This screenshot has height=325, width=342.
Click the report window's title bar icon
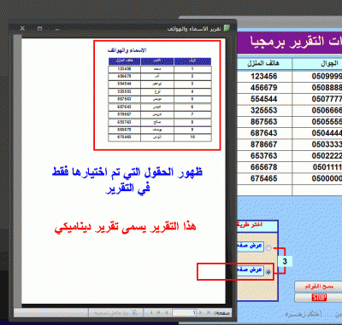tap(227, 28)
